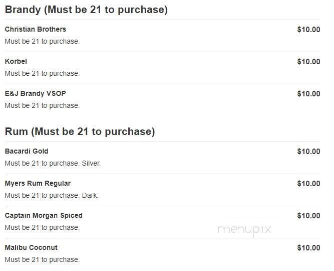Select the price next to Myers Rum Regular
The width and height of the screenshot is (334, 271).
point(308,183)
